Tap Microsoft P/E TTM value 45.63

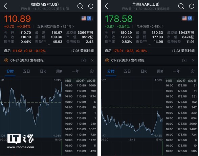[x=58, y=42]
